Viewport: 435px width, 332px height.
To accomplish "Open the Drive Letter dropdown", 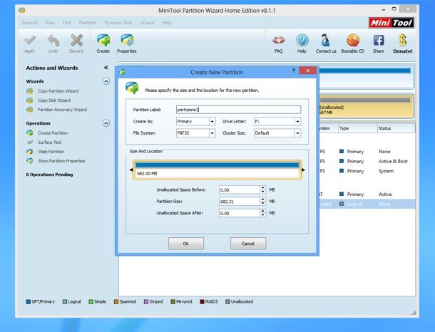I will [x=297, y=121].
